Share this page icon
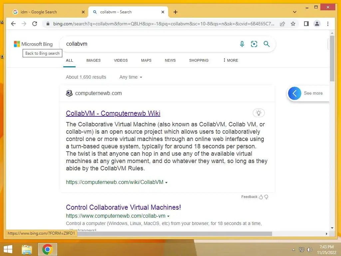 [x=282, y=24]
